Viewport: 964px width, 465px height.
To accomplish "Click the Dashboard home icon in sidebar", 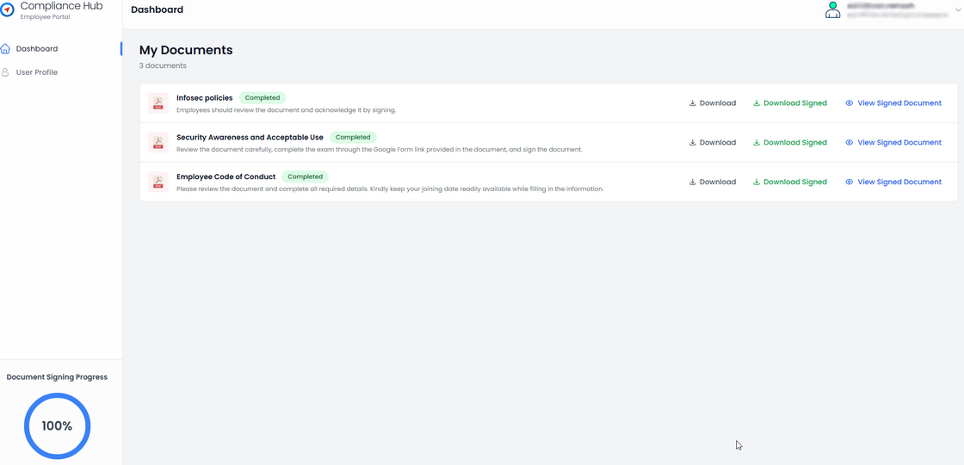I will click(6, 49).
